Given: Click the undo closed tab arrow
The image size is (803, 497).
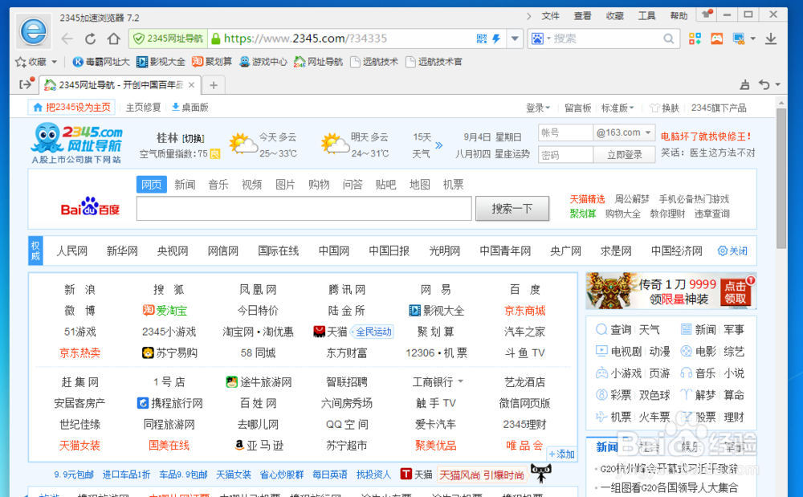Looking at the screenshot, I should pyautogui.click(x=764, y=84).
